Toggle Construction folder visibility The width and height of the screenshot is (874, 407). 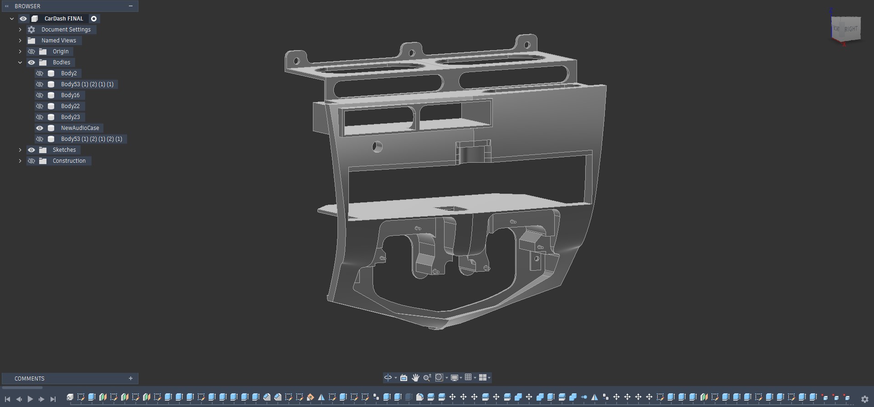(x=31, y=161)
